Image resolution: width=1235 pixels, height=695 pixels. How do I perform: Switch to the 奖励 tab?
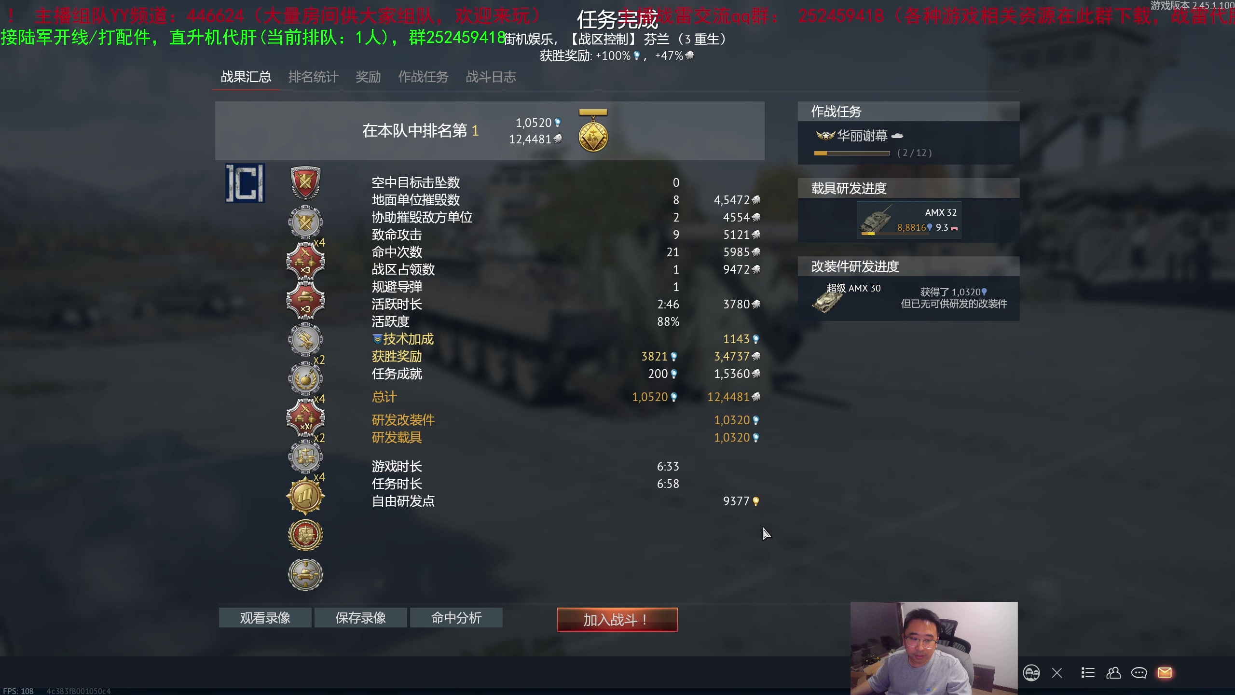tap(368, 77)
